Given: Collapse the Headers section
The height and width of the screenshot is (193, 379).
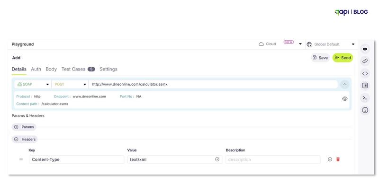Looking at the screenshot, I should [x=25, y=139].
